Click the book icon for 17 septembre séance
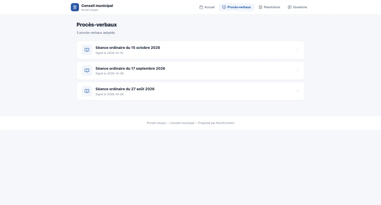The width and height of the screenshot is (381, 205). pos(87,71)
